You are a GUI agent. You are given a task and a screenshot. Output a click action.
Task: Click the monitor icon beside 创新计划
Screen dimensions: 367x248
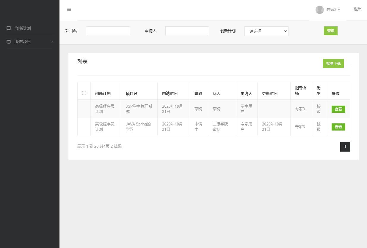point(8,28)
